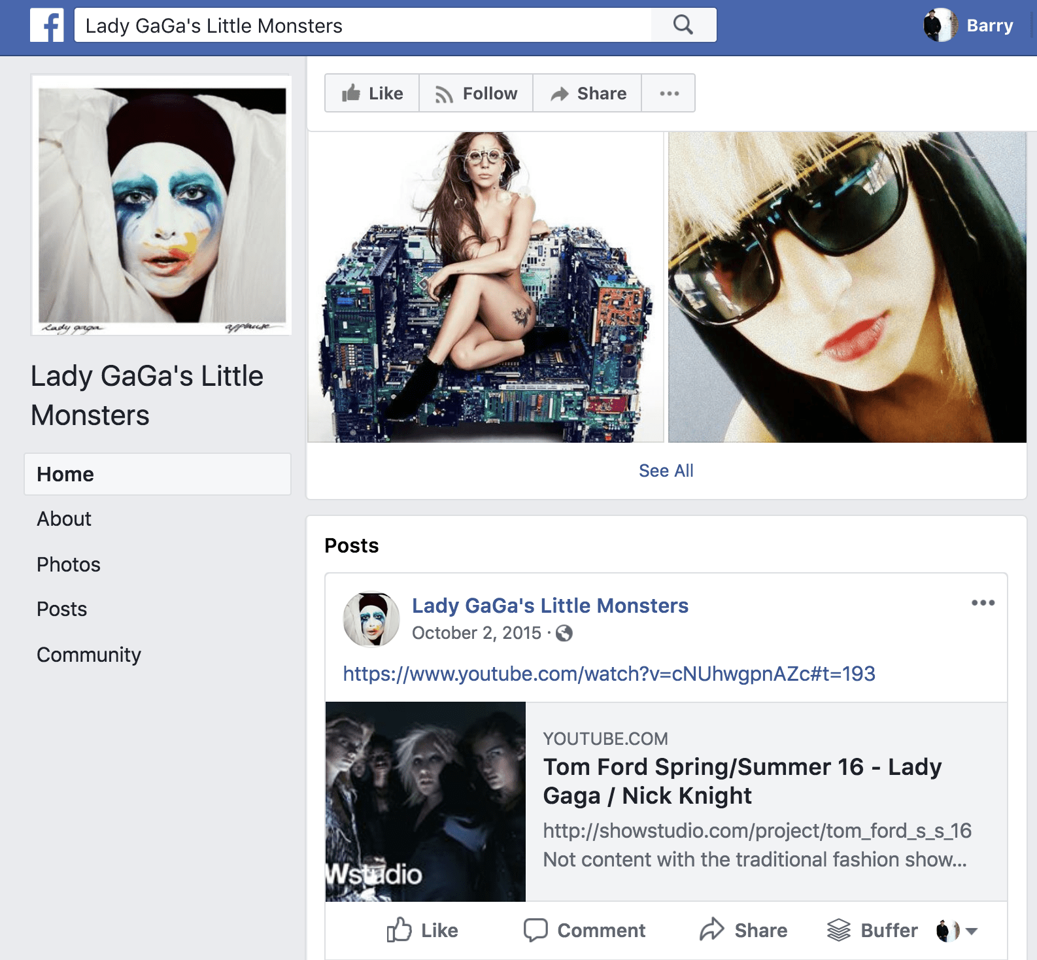This screenshot has width=1037, height=960.
Task: Open Posts section in sidebar
Action: (62, 609)
